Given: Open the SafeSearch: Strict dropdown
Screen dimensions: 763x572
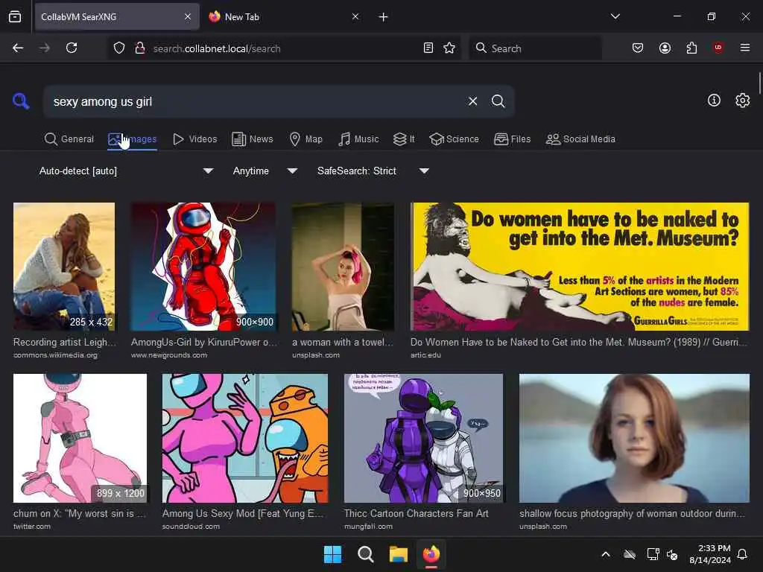Looking at the screenshot, I should [373, 171].
